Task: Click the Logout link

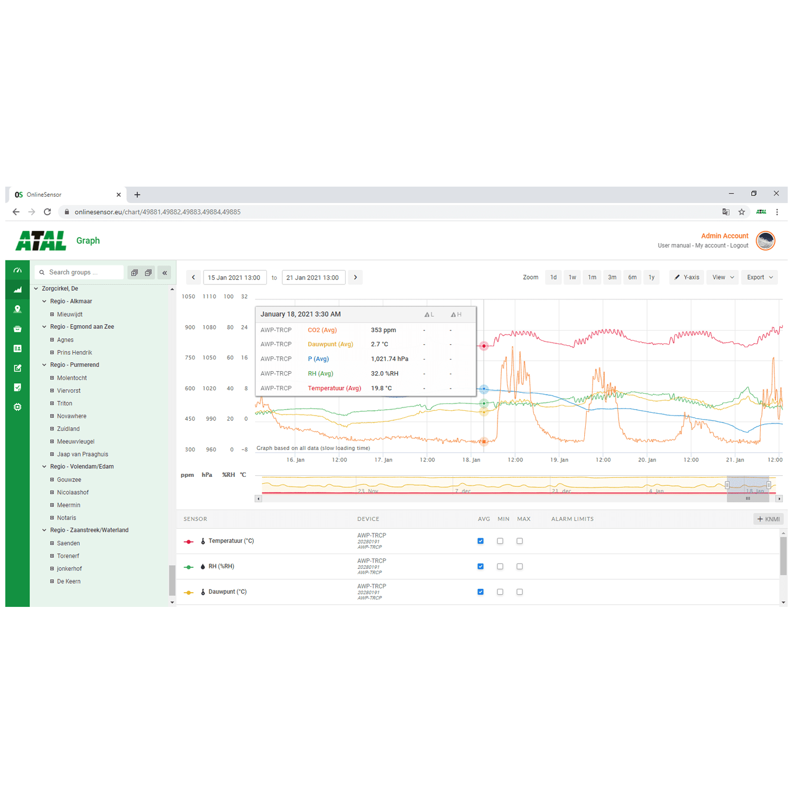Action: pyautogui.click(x=739, y=245)
